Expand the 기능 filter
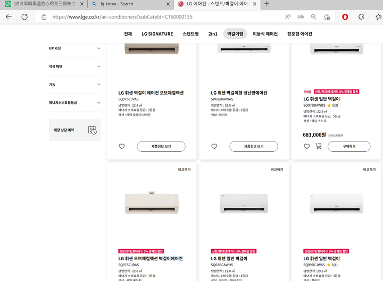 point(75,84)
